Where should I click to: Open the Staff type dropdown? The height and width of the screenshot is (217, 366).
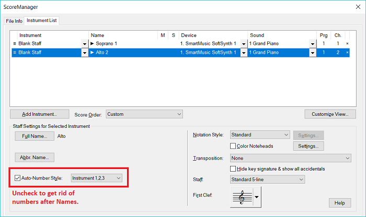tap(267, 179)
